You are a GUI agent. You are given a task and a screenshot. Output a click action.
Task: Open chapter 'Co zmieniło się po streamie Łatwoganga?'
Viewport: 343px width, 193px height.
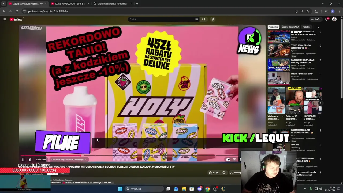[69, 159]
